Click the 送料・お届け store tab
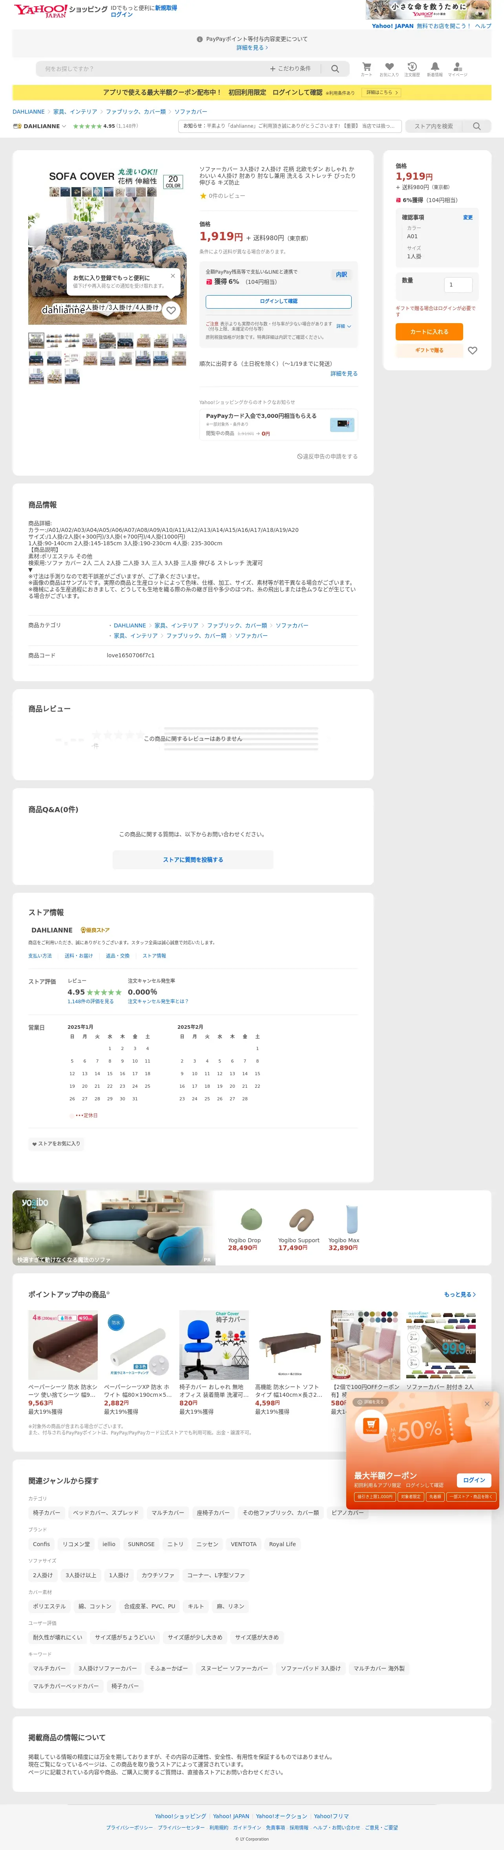The image size is (504, 1850). coord(79,956)
